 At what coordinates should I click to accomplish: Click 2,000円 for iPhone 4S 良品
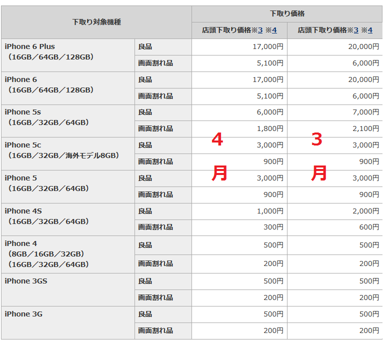(x=366, y=211)
